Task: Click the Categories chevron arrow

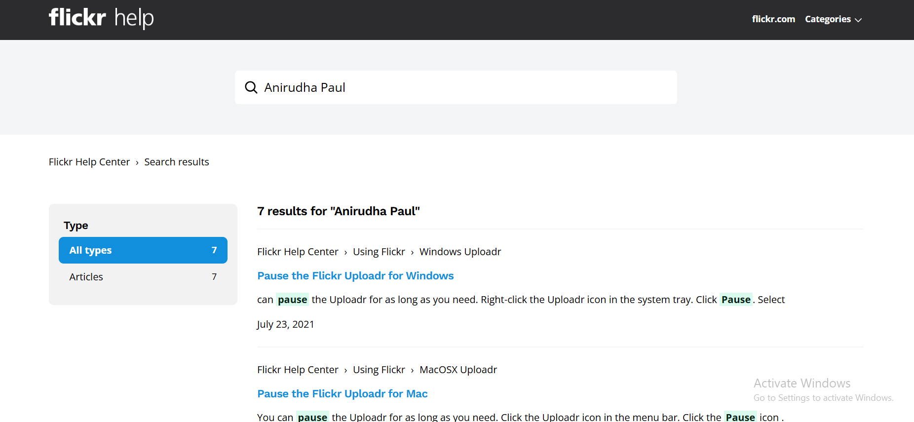Action: pyautogui.click(x=858, y=20)
